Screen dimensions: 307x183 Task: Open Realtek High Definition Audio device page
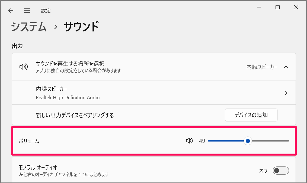(x=153, y=92)
